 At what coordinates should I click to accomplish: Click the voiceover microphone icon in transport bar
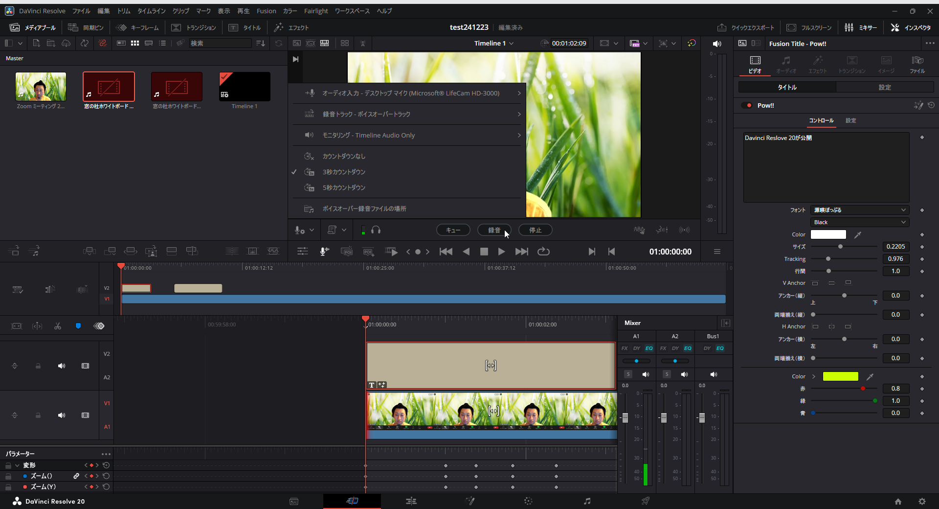[x=324, y=252]
